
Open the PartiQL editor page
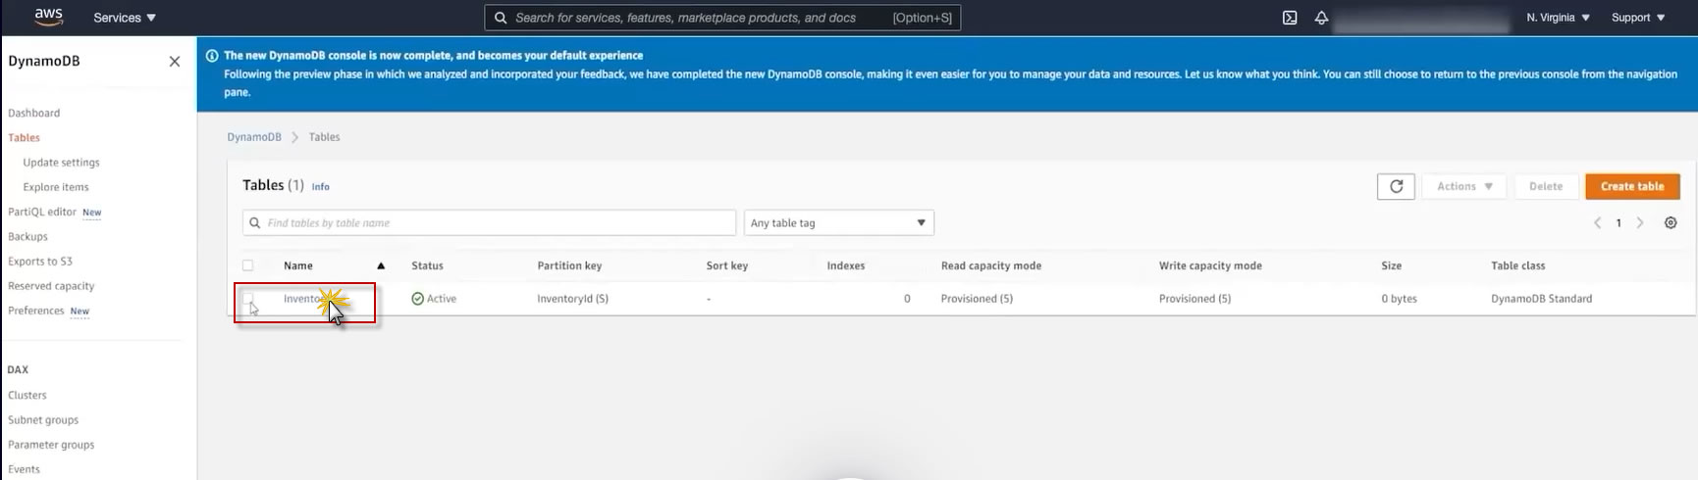(42, 212)
